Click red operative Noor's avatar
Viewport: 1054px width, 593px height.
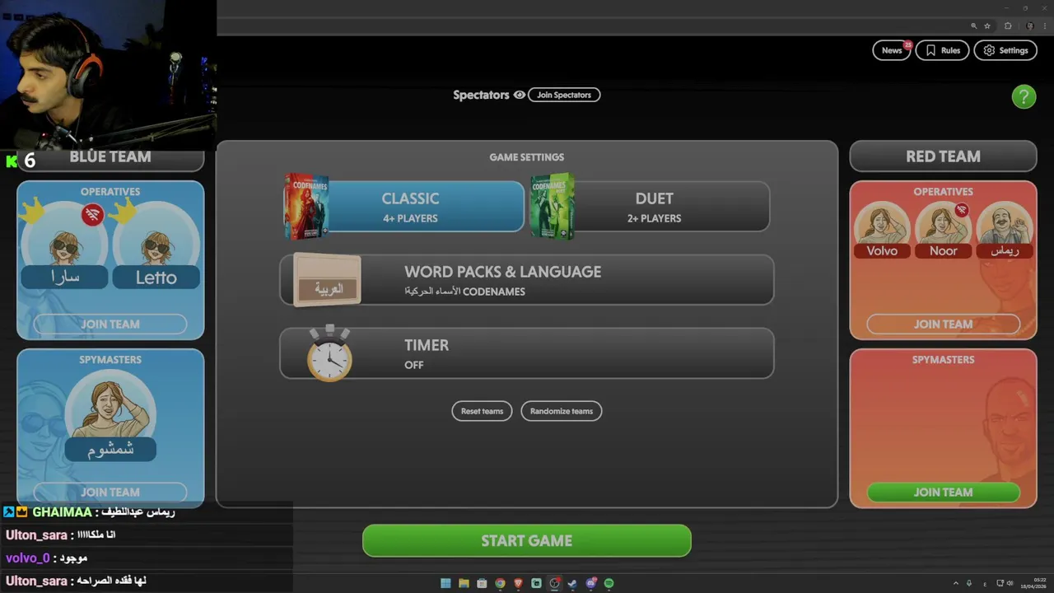pyautogui.click(x=944, y=222)
